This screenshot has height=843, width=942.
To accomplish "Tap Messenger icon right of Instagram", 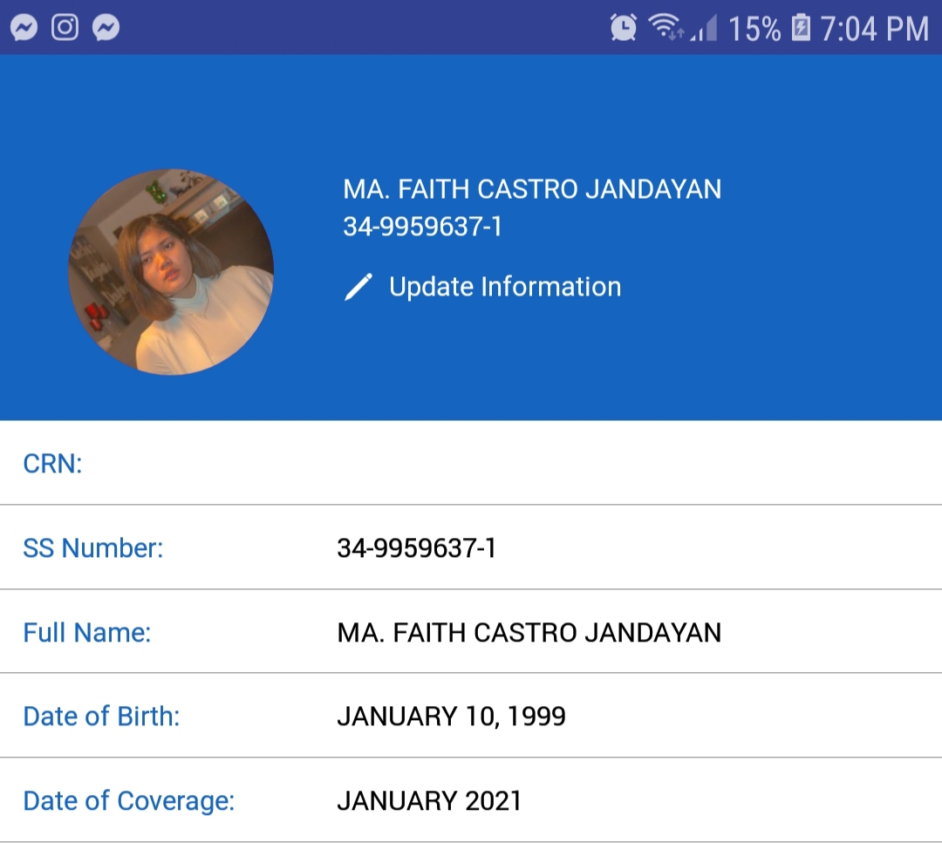I will (x=106, y=28).
